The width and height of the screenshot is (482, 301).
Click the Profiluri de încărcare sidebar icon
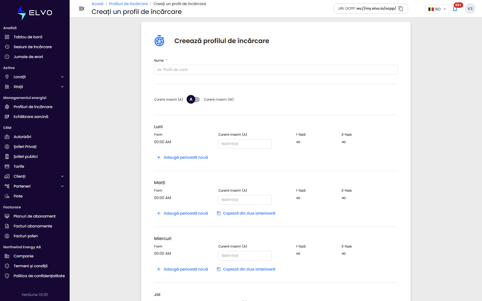pos(7,107)
